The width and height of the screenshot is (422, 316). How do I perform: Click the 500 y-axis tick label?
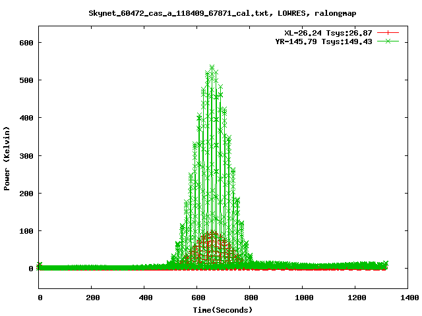(26, 80)
